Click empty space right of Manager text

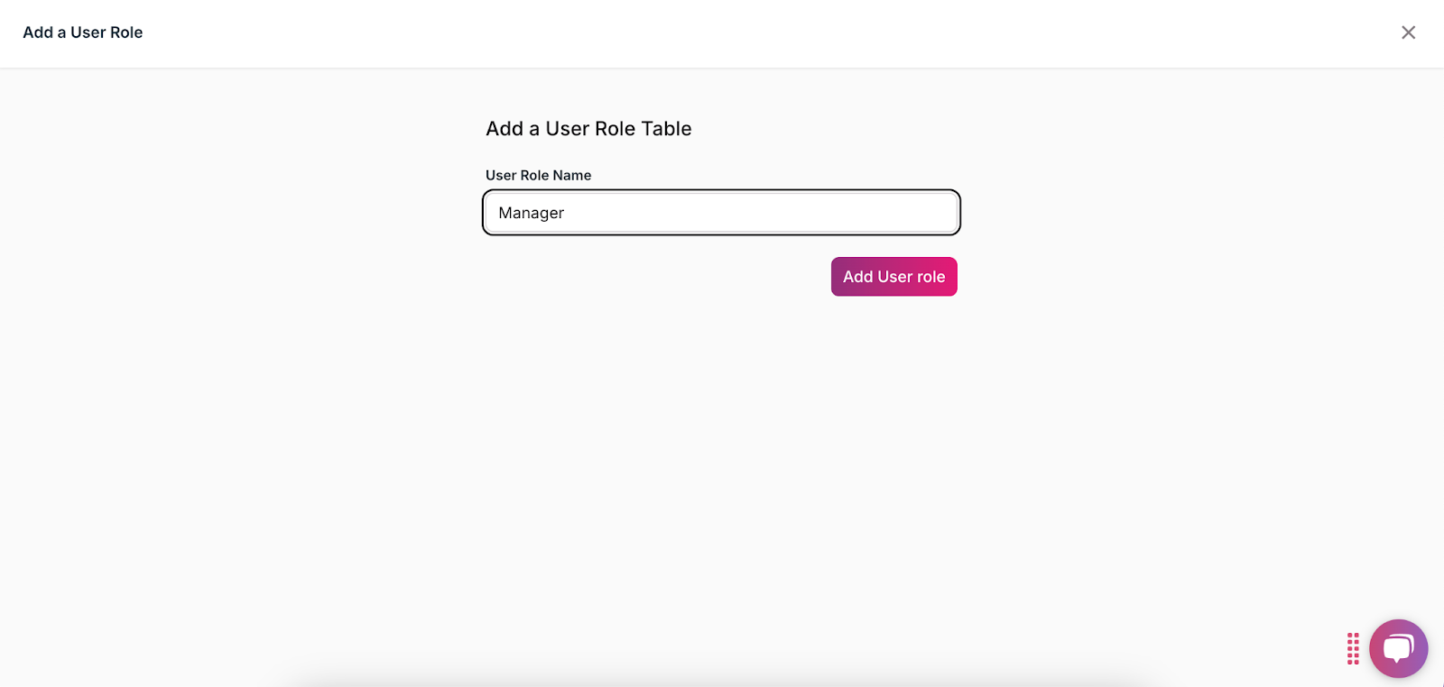[x=767, y=213]
